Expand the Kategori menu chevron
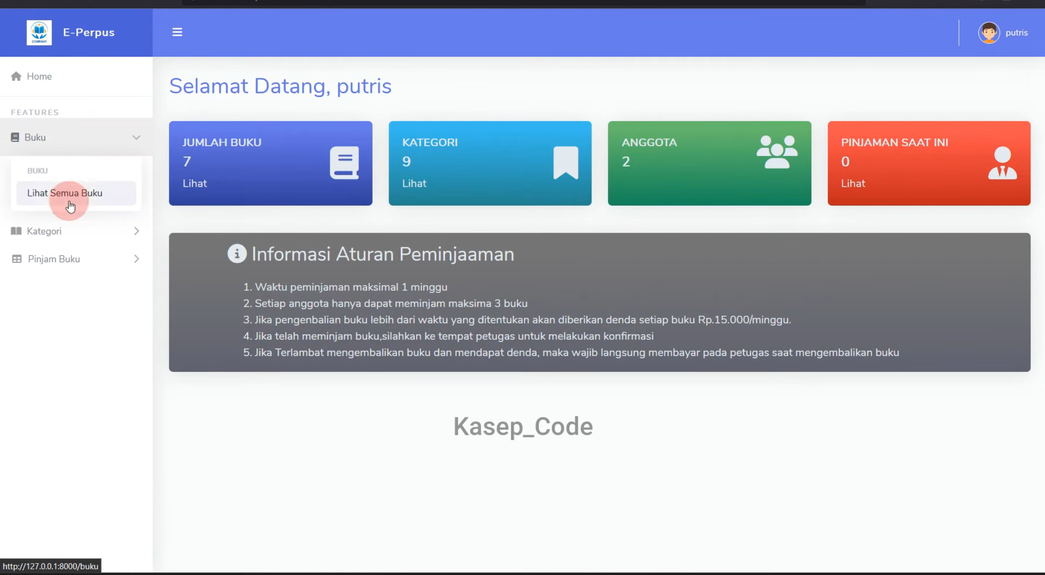The height and width of the screenshot is (575, 1045). point(136,231)
